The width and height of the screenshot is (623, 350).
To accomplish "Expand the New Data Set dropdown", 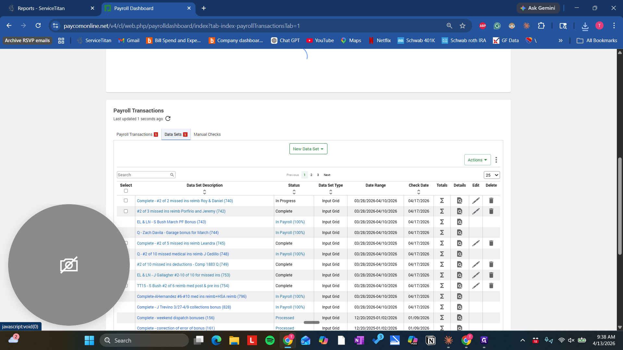I will 308,149.
